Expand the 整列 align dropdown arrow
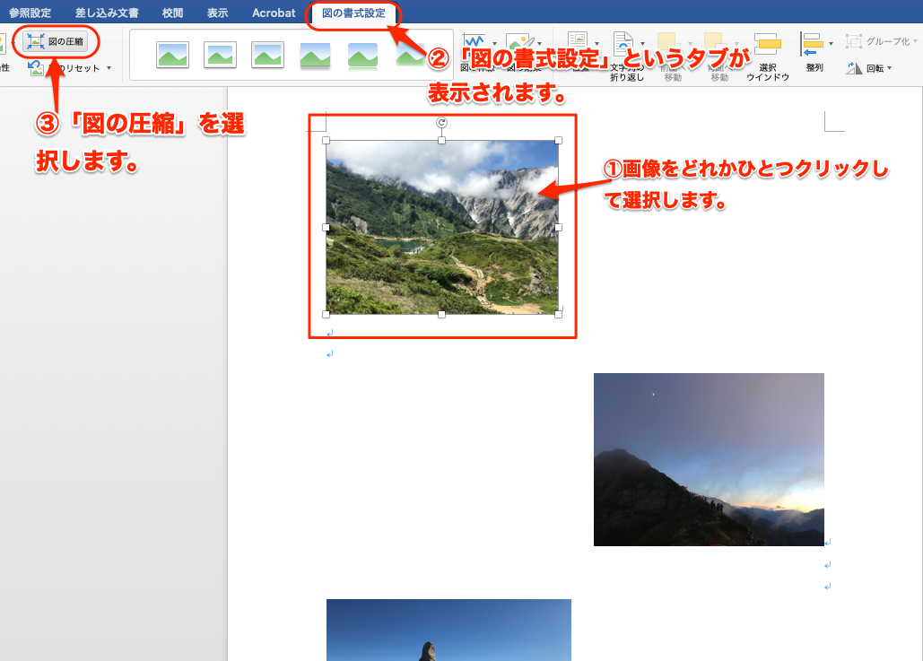 pos(831,44)
